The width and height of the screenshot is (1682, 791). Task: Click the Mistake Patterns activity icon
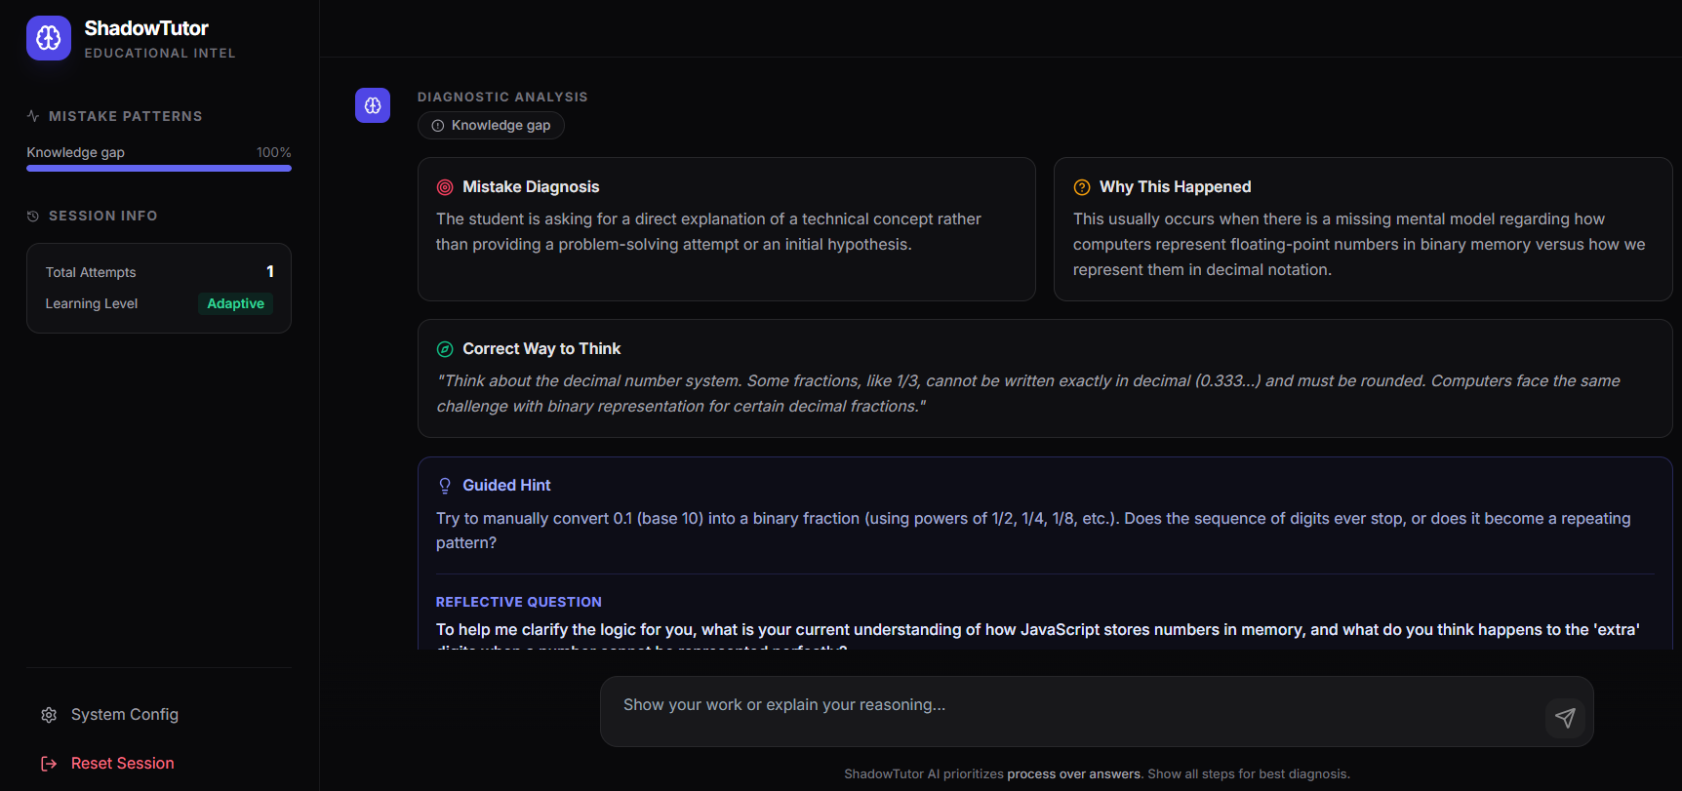[x=33, y=116]
